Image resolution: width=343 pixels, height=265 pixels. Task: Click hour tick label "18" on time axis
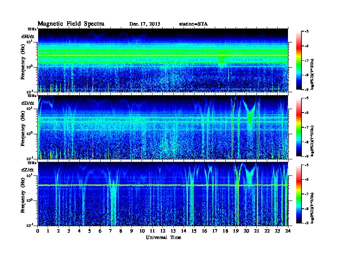click(226, 231)
